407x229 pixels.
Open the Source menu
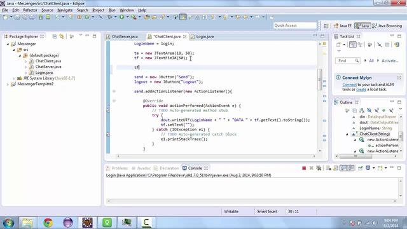coord(47,10)
